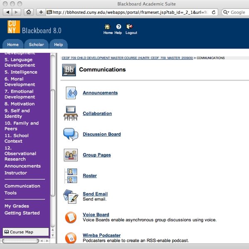
Task: Open the Help tab
Action: pyautogui.click(x=59, y=44)
